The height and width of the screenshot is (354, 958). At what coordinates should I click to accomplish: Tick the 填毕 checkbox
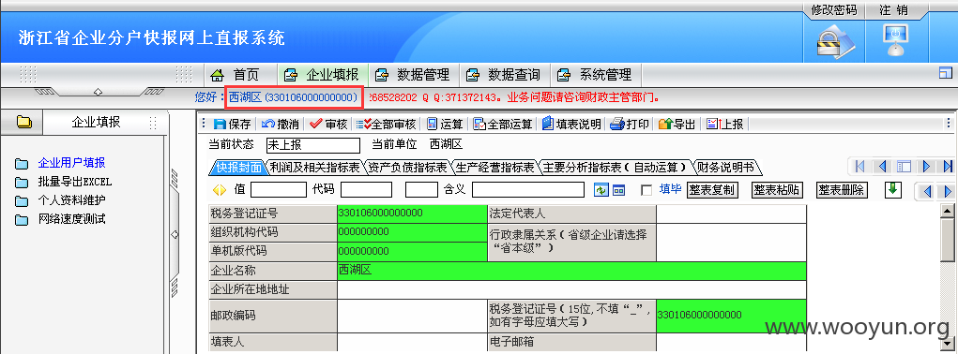click(x=646, y=190)
